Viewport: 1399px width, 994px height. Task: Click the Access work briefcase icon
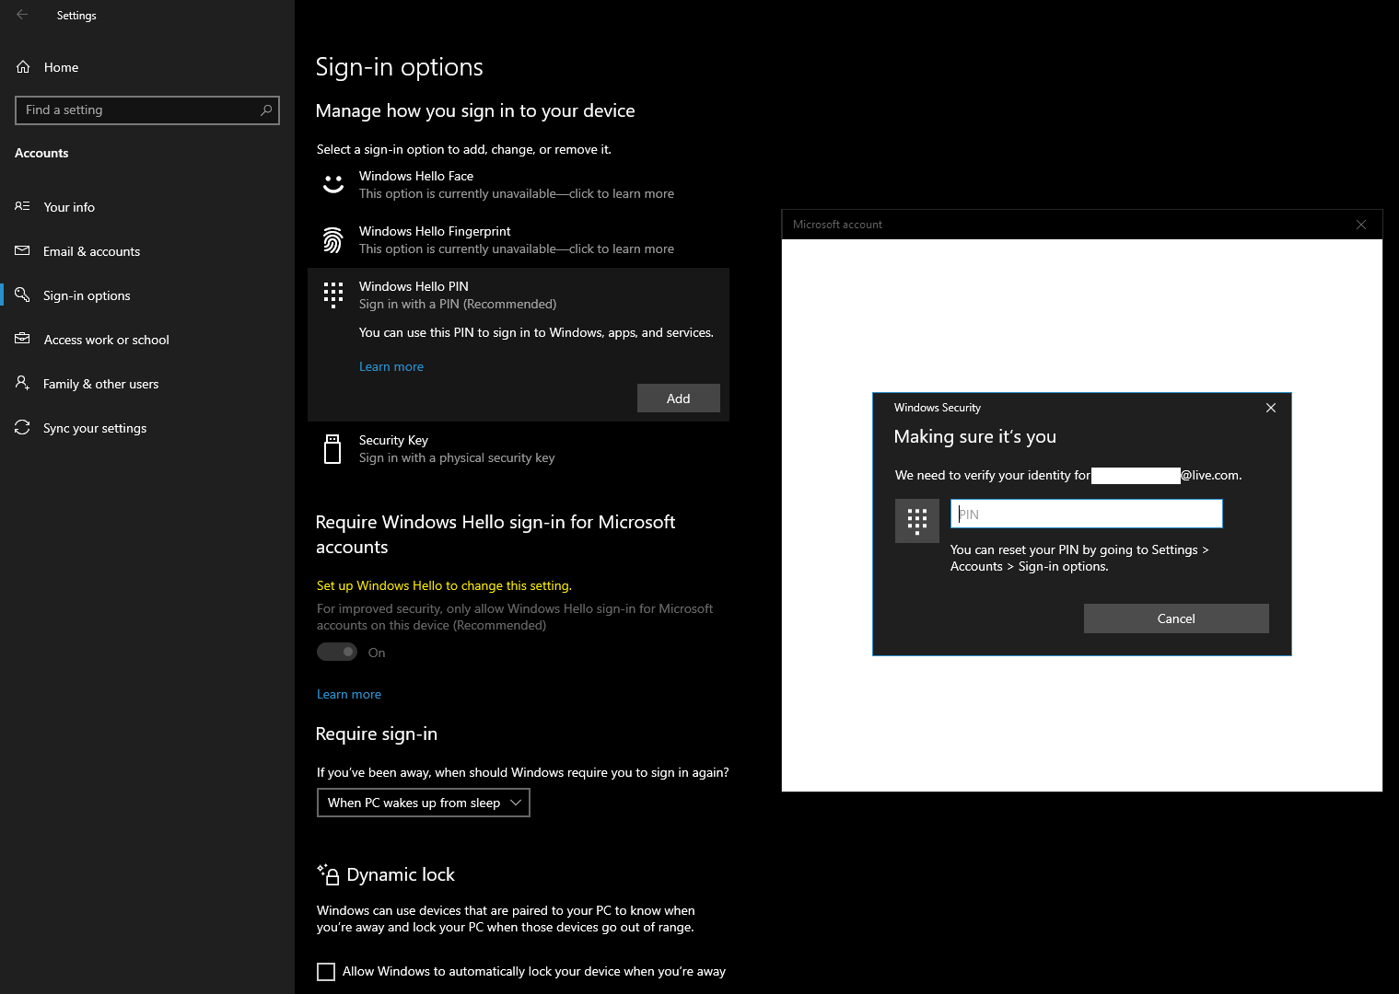(x=22, y=339)
